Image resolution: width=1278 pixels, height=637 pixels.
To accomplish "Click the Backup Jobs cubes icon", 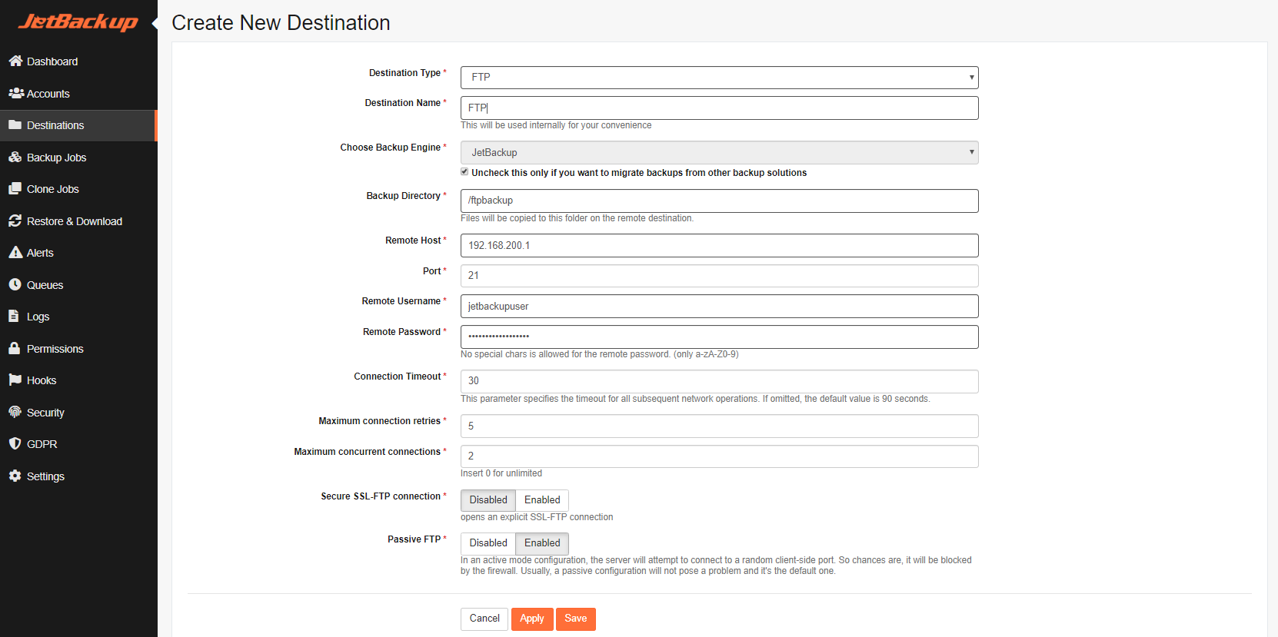I will coord(15,157).
